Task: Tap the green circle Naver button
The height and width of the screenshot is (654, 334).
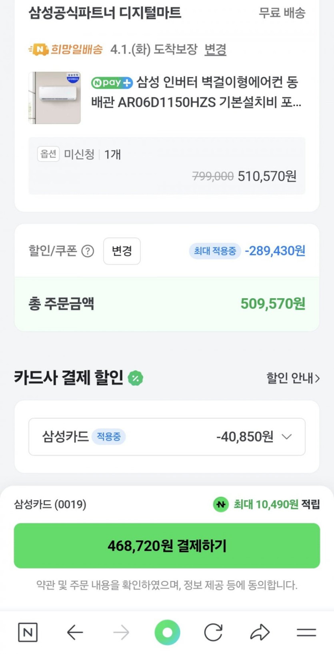Action: pos(167,632)
